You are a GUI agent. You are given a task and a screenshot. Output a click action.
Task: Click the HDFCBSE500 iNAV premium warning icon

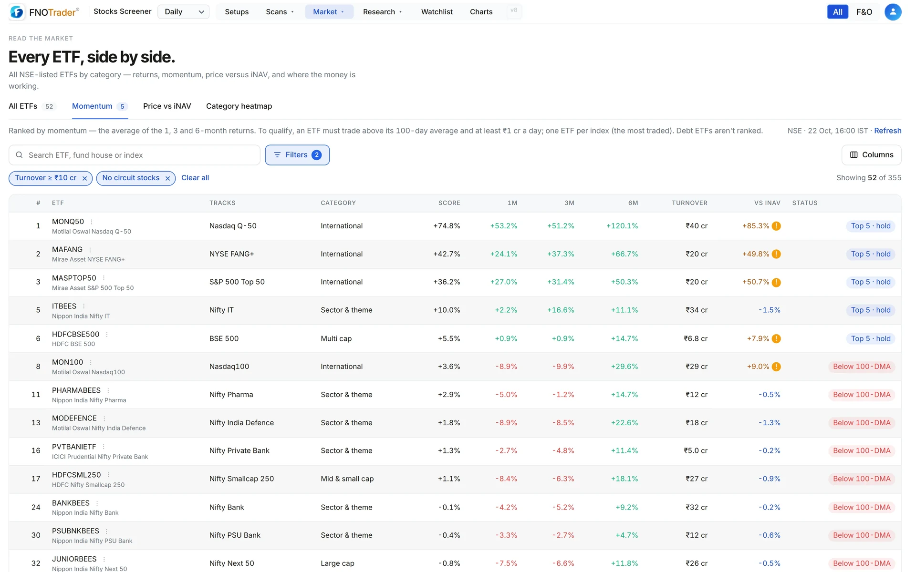click(x=776, y=338)
